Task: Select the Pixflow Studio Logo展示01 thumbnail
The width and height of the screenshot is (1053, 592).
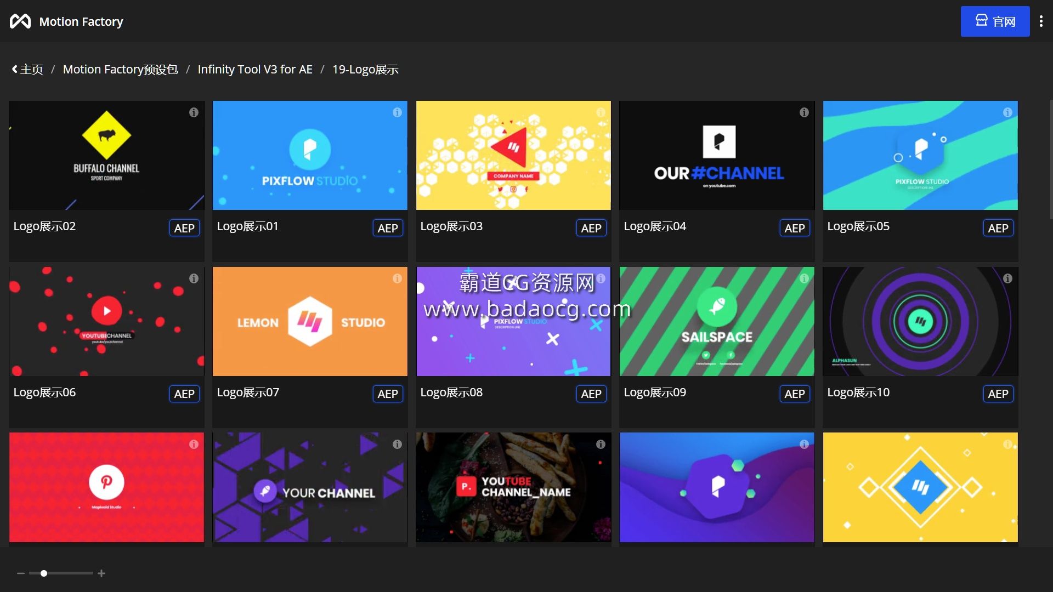Action: click(x=310, y=155)
